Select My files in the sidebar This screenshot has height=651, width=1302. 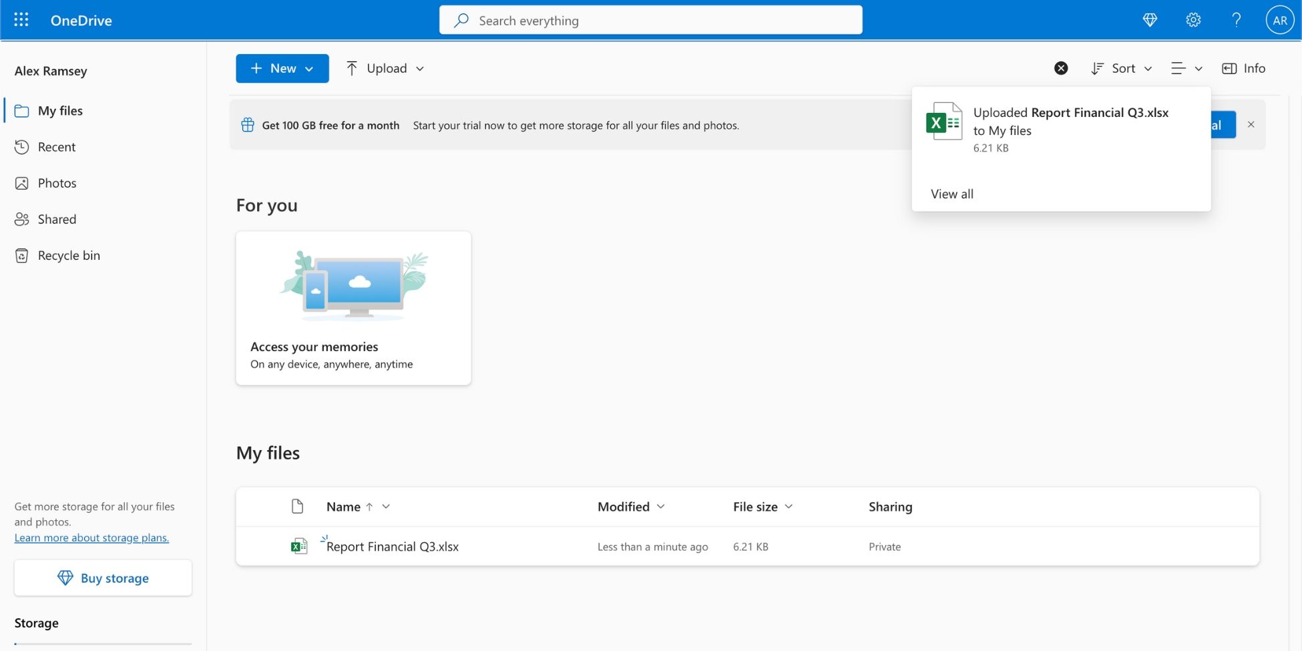(x=59, y=110)
